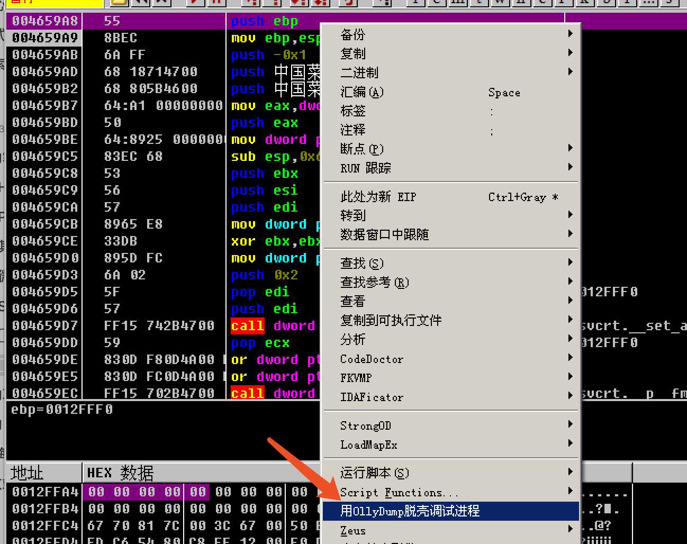Select address 004659C8 row
This screenshot has height=544, width=687.
(45, 174)
